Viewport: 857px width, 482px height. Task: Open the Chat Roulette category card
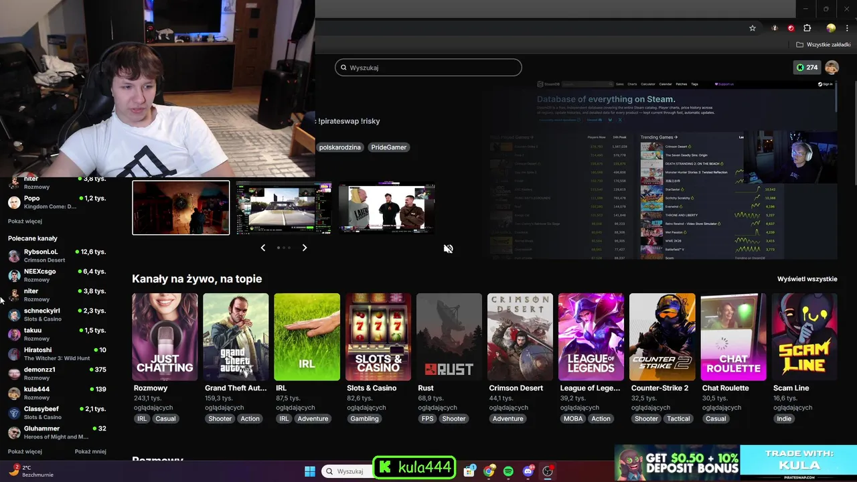[733, 337]
